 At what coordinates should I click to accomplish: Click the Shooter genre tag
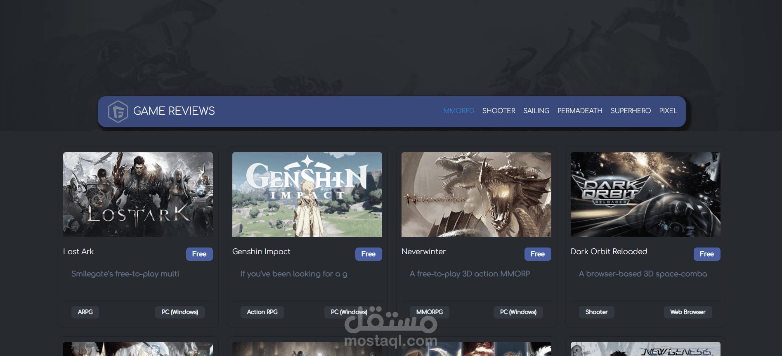tap(596, 312)
